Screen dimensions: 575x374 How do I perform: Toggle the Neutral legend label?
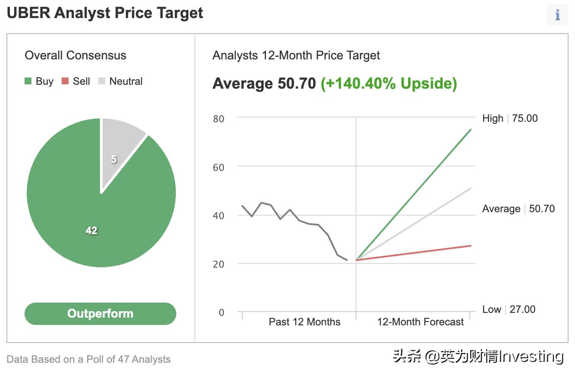pyautogui.click(x=126, y=81)
